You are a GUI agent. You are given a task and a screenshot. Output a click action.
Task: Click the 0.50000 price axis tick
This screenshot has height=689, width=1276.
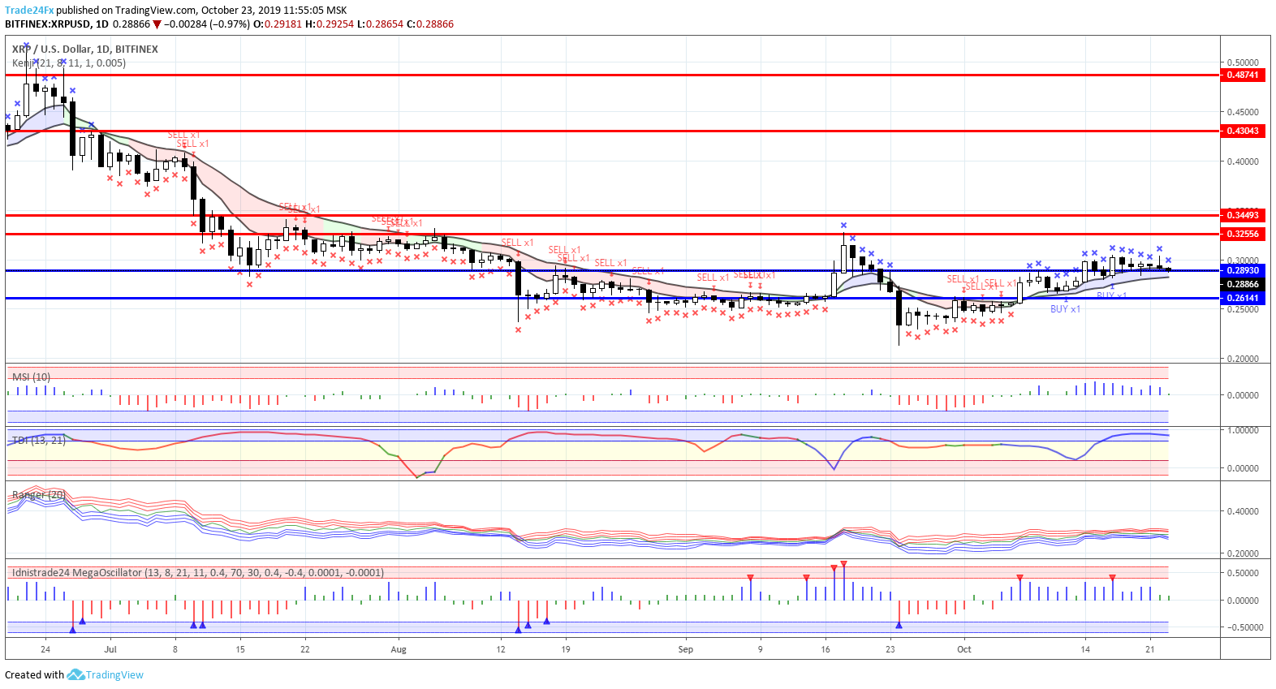pyautogui.click(x=1243, y=62)
